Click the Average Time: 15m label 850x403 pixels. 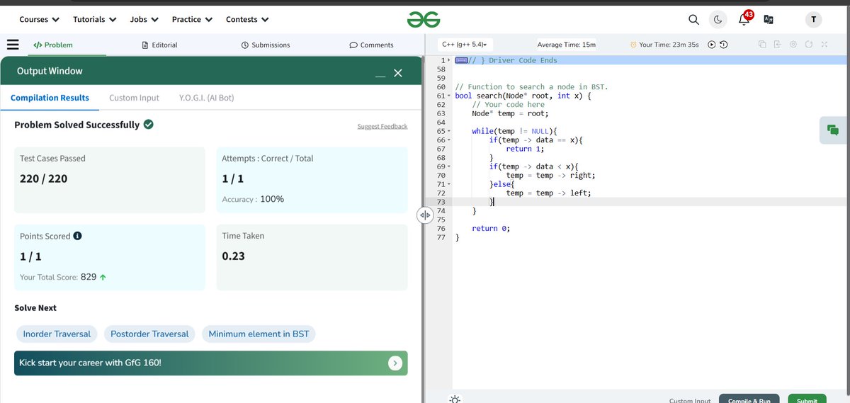[567, 45]
